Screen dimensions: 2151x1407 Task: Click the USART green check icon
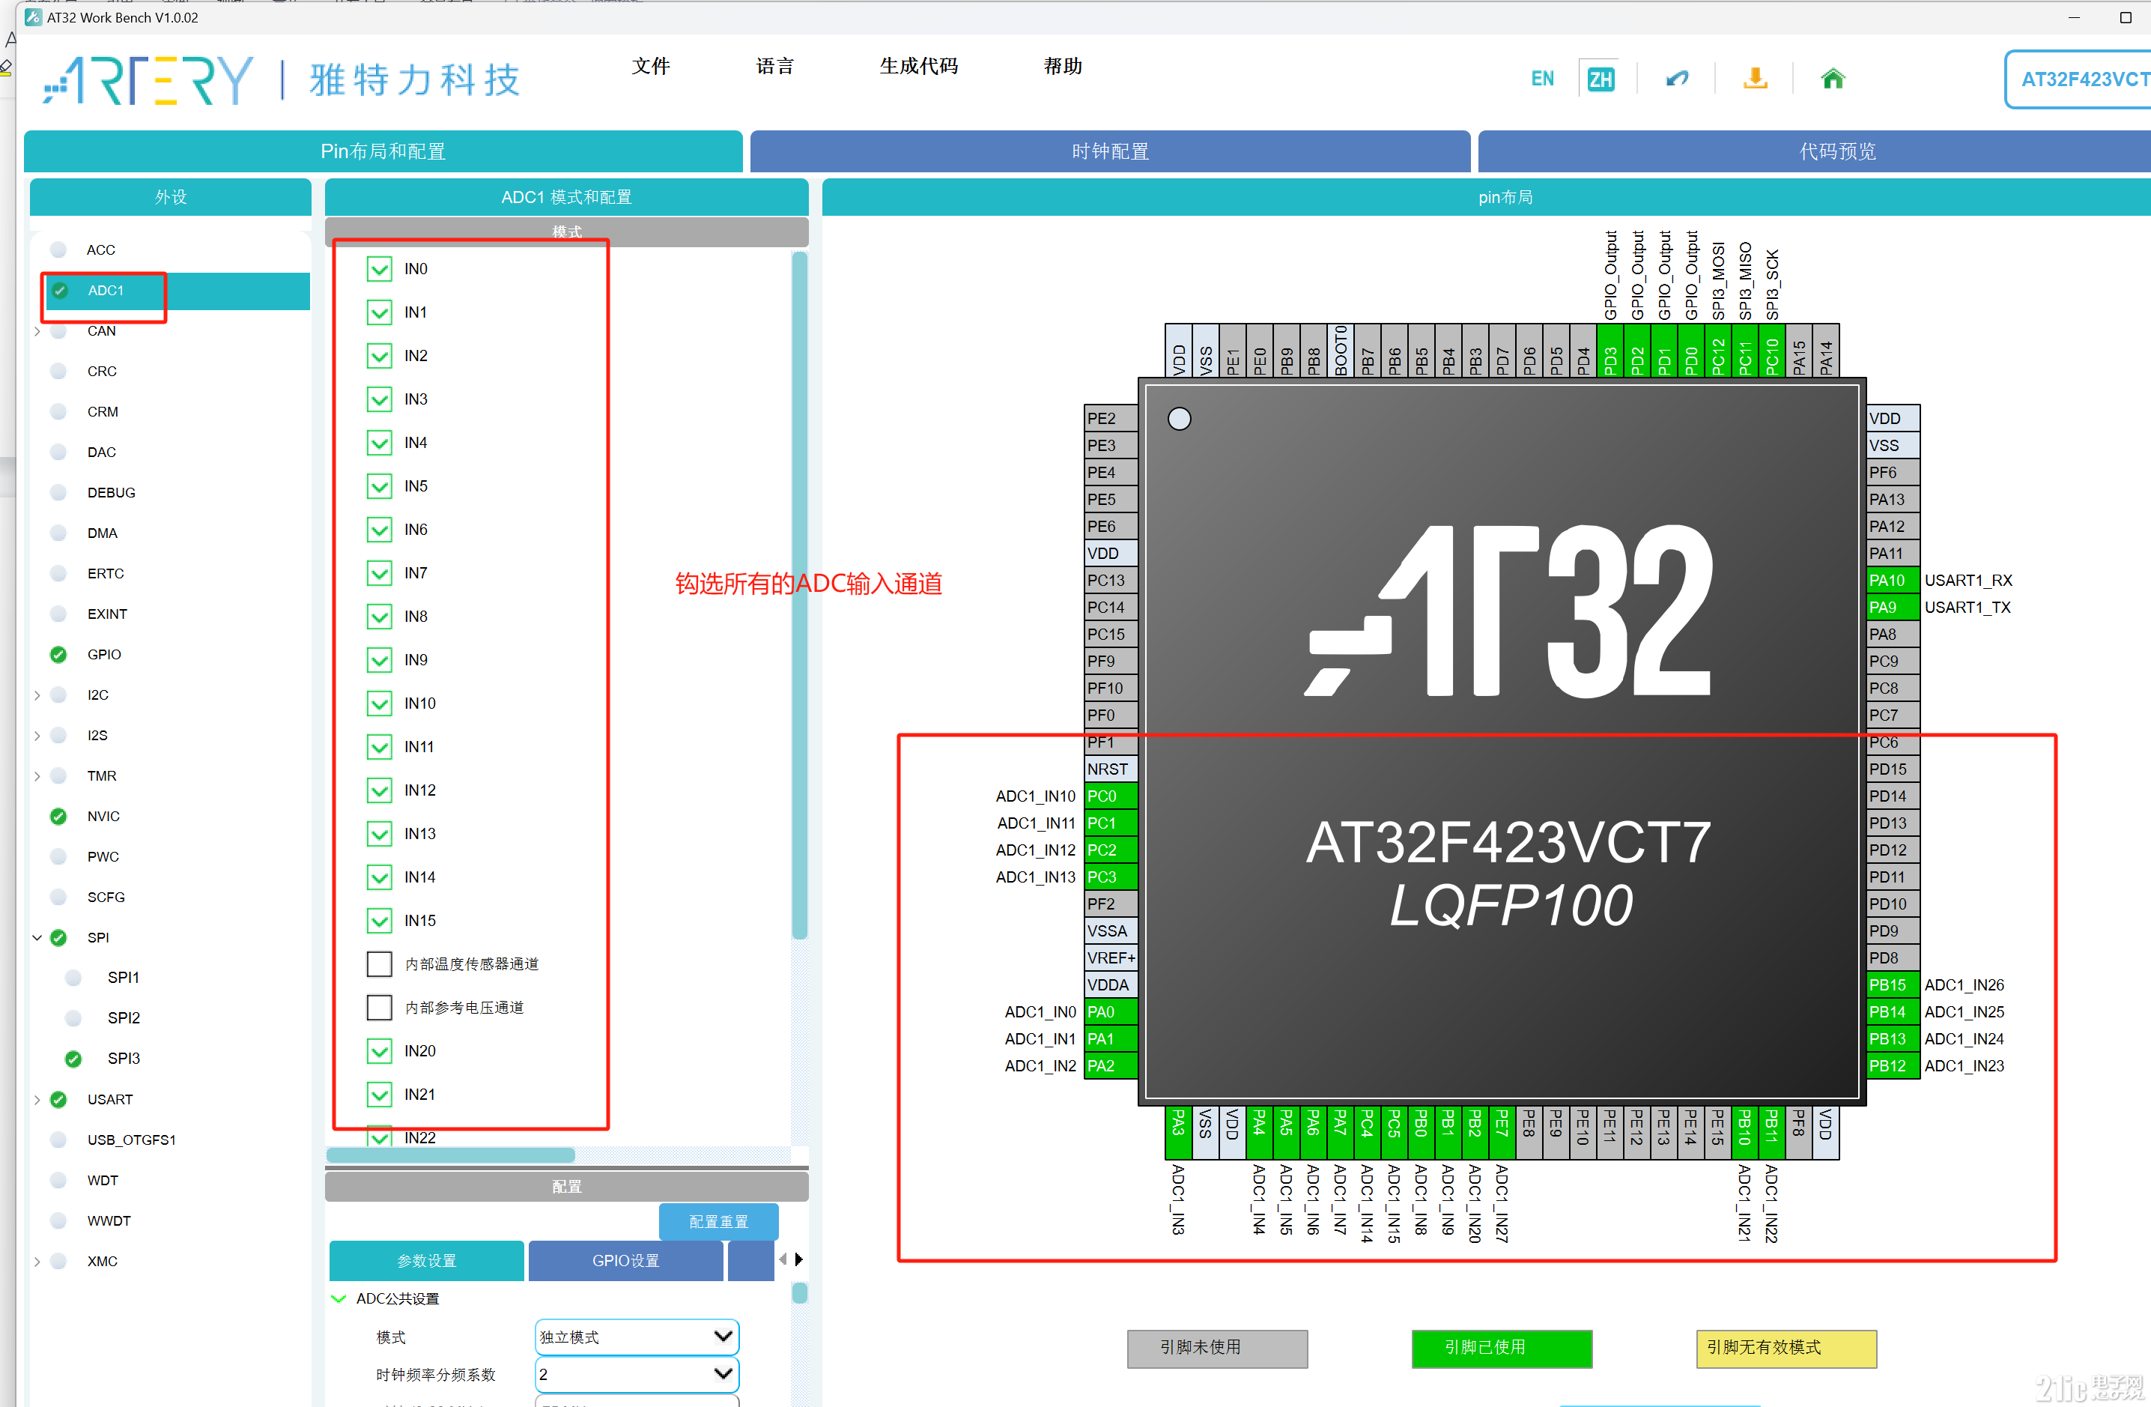(x=58, y=1100)
